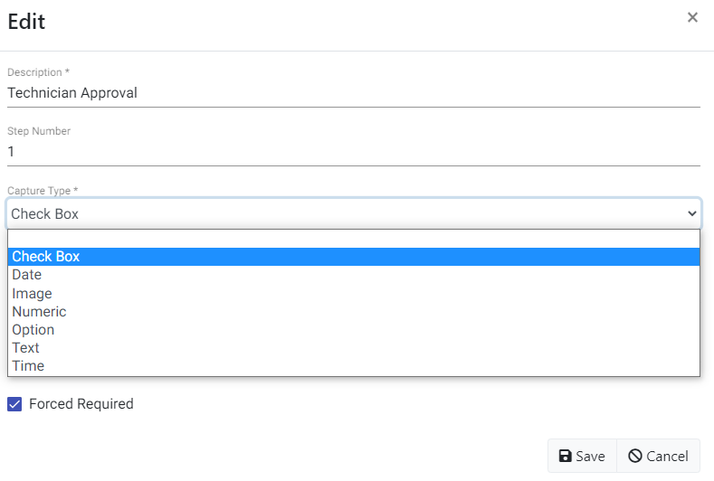The height and width of the screenshot is (481, 714).
Task: Pick Date as capture type
Action: [x=27, y=275]
